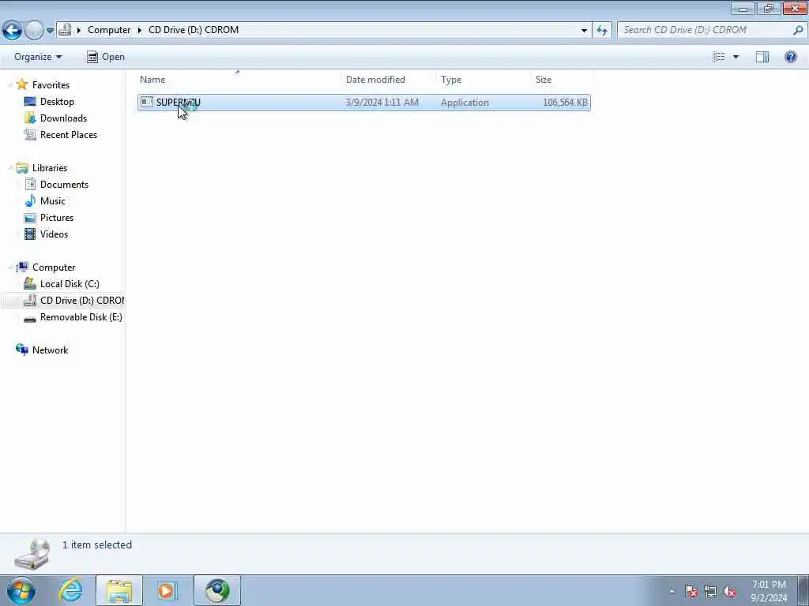Select CD Drive (D:) CDROM breadcrumb

click(194, 30)
